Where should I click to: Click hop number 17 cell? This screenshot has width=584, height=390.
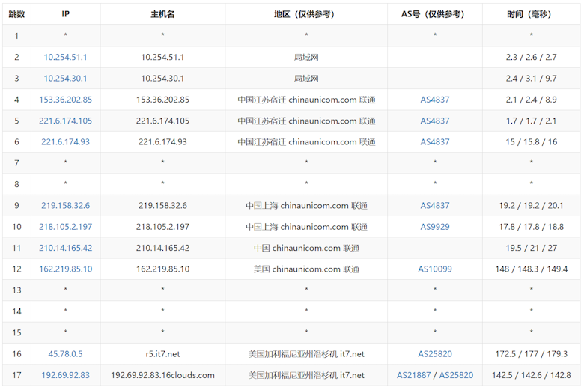tap(16, 375)
